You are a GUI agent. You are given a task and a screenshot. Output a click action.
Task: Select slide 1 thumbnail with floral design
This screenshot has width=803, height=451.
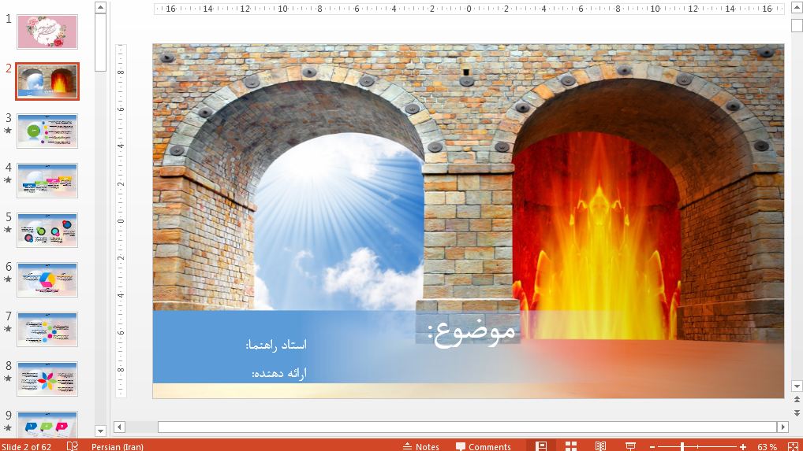pos(47,31)
